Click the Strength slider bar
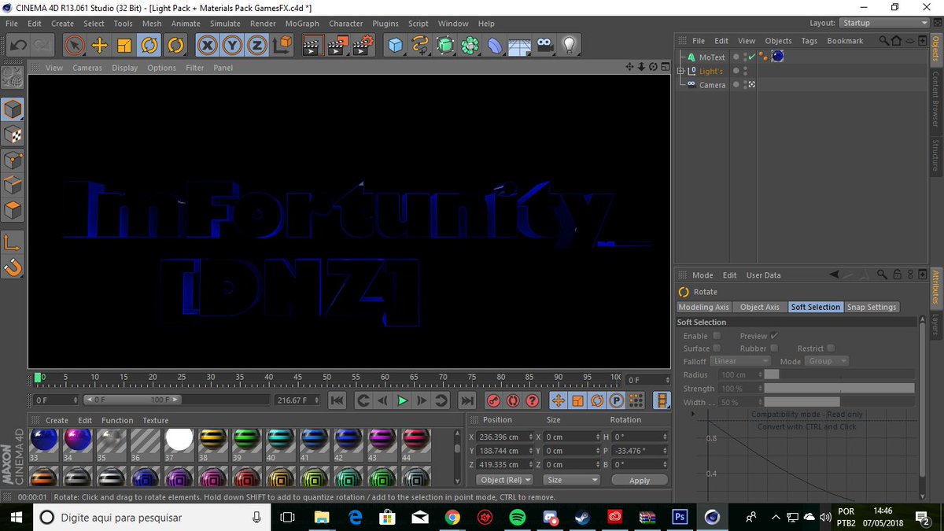This screenshot has height=531, width=944. (x=839, y=389)
